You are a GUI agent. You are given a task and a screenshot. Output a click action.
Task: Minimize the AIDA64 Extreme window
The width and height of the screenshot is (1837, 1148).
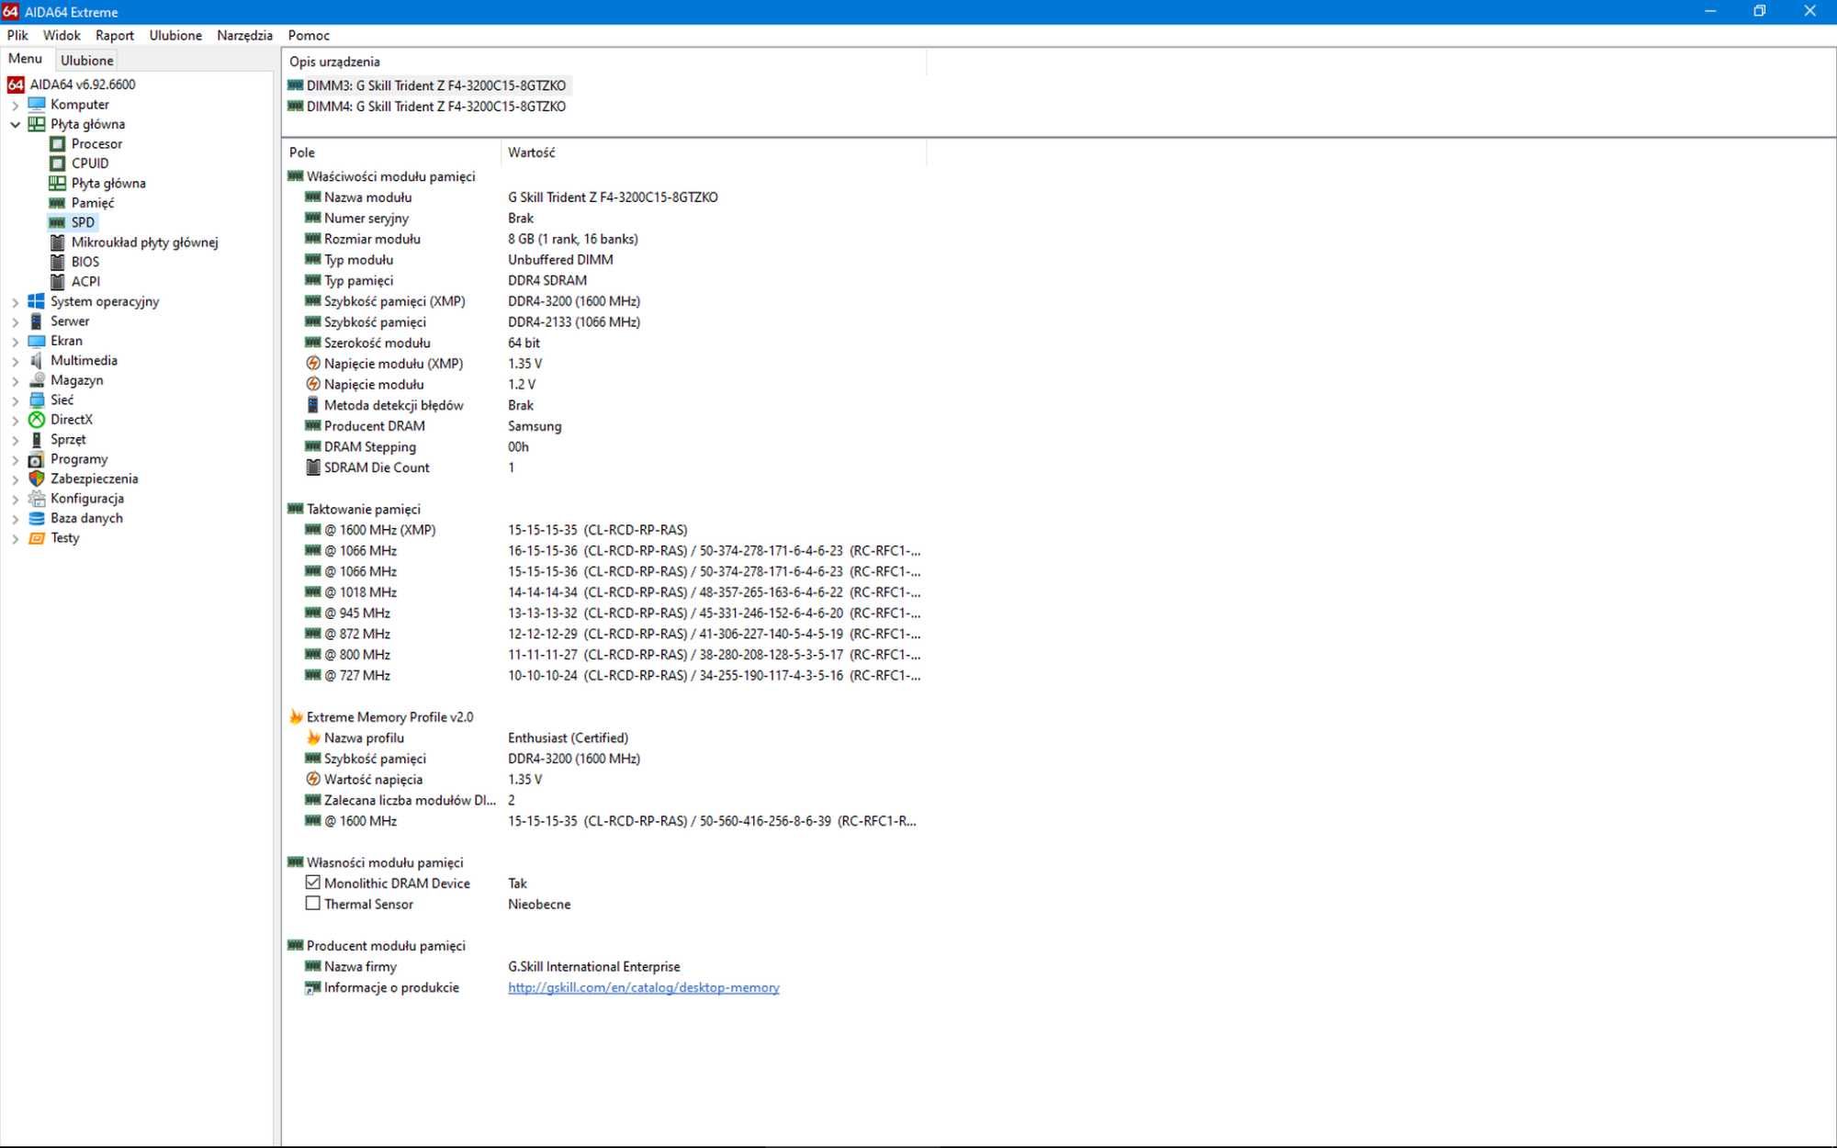[x=1710, y=11]
